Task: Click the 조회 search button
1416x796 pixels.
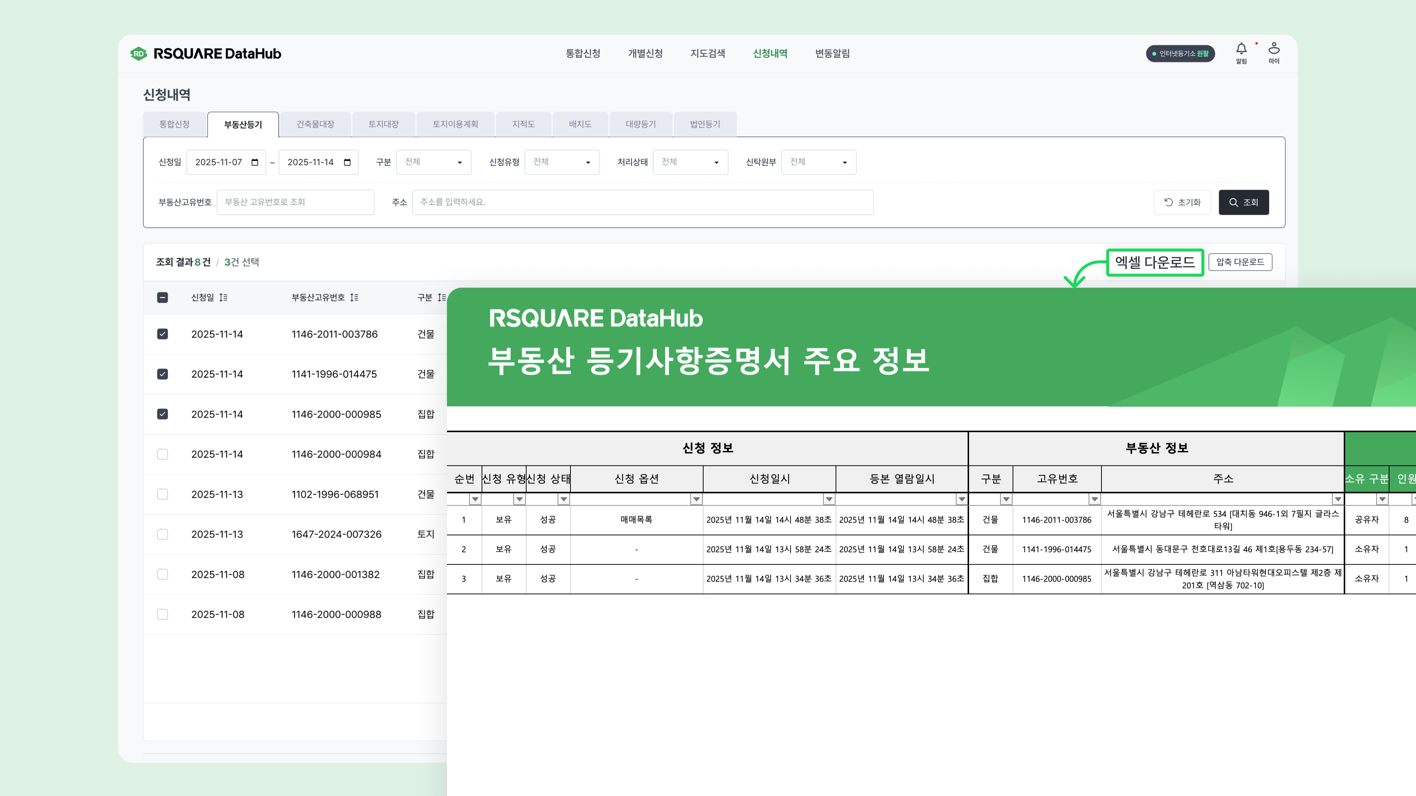Action: [x=1243, y=203]
